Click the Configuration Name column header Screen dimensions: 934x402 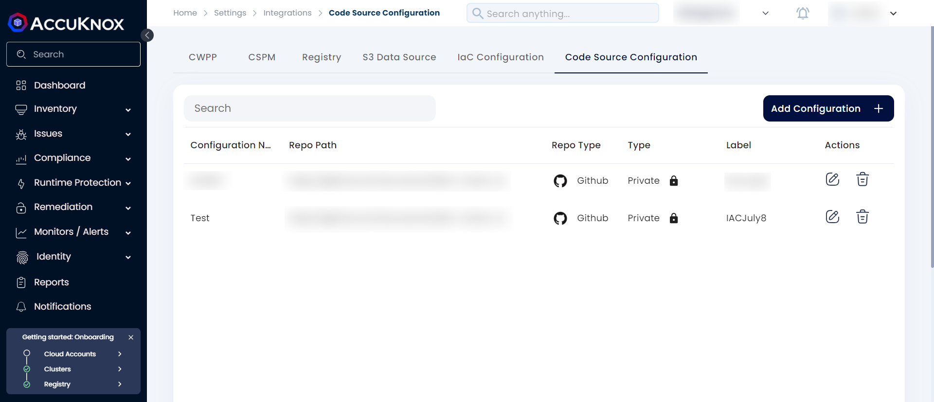pos(231,145)
